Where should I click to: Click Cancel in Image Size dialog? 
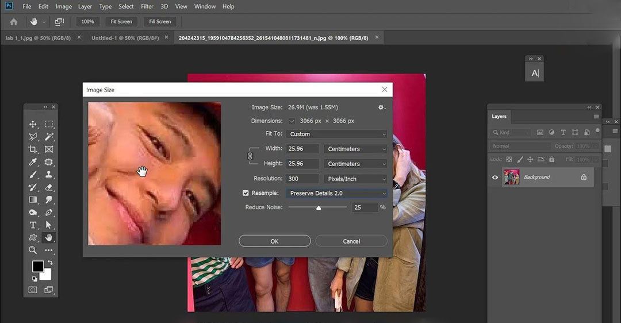351,241
